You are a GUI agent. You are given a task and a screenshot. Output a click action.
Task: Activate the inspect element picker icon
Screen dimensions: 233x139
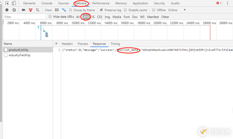coord(7,3)
